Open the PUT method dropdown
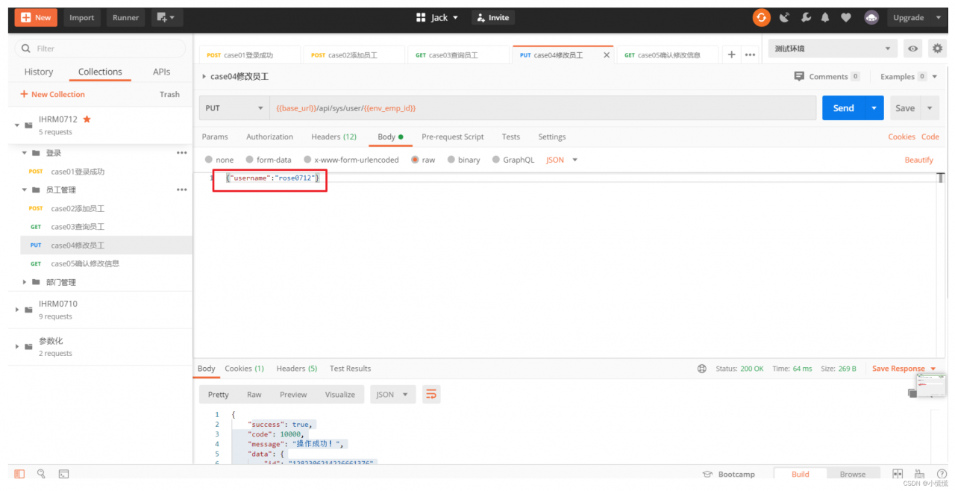The image size is (955, 491). (234, 108)
